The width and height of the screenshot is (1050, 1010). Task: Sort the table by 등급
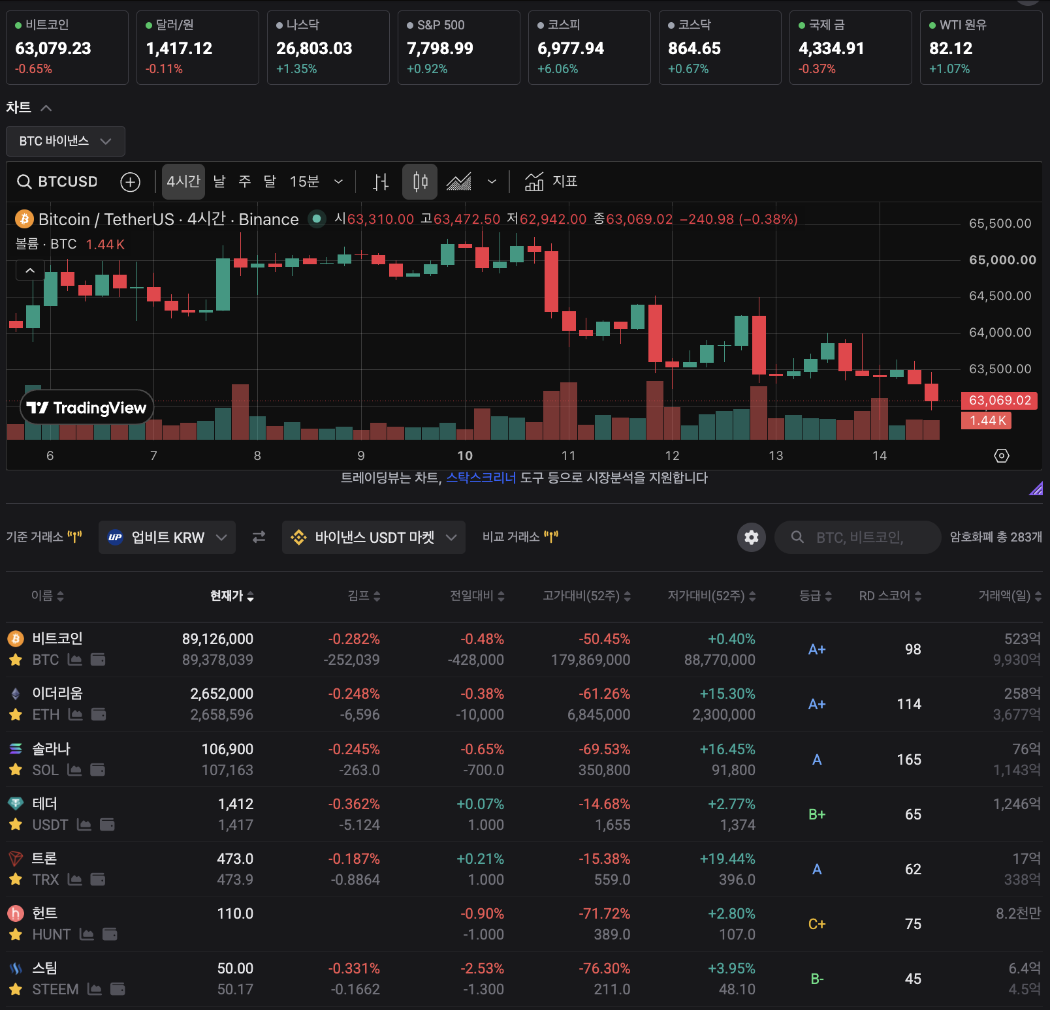point(816,596)
